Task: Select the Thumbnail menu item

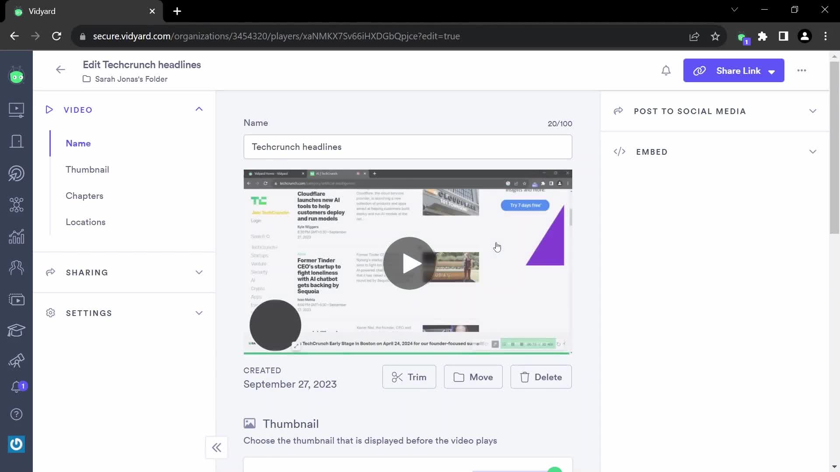Action: pos(87,169)
